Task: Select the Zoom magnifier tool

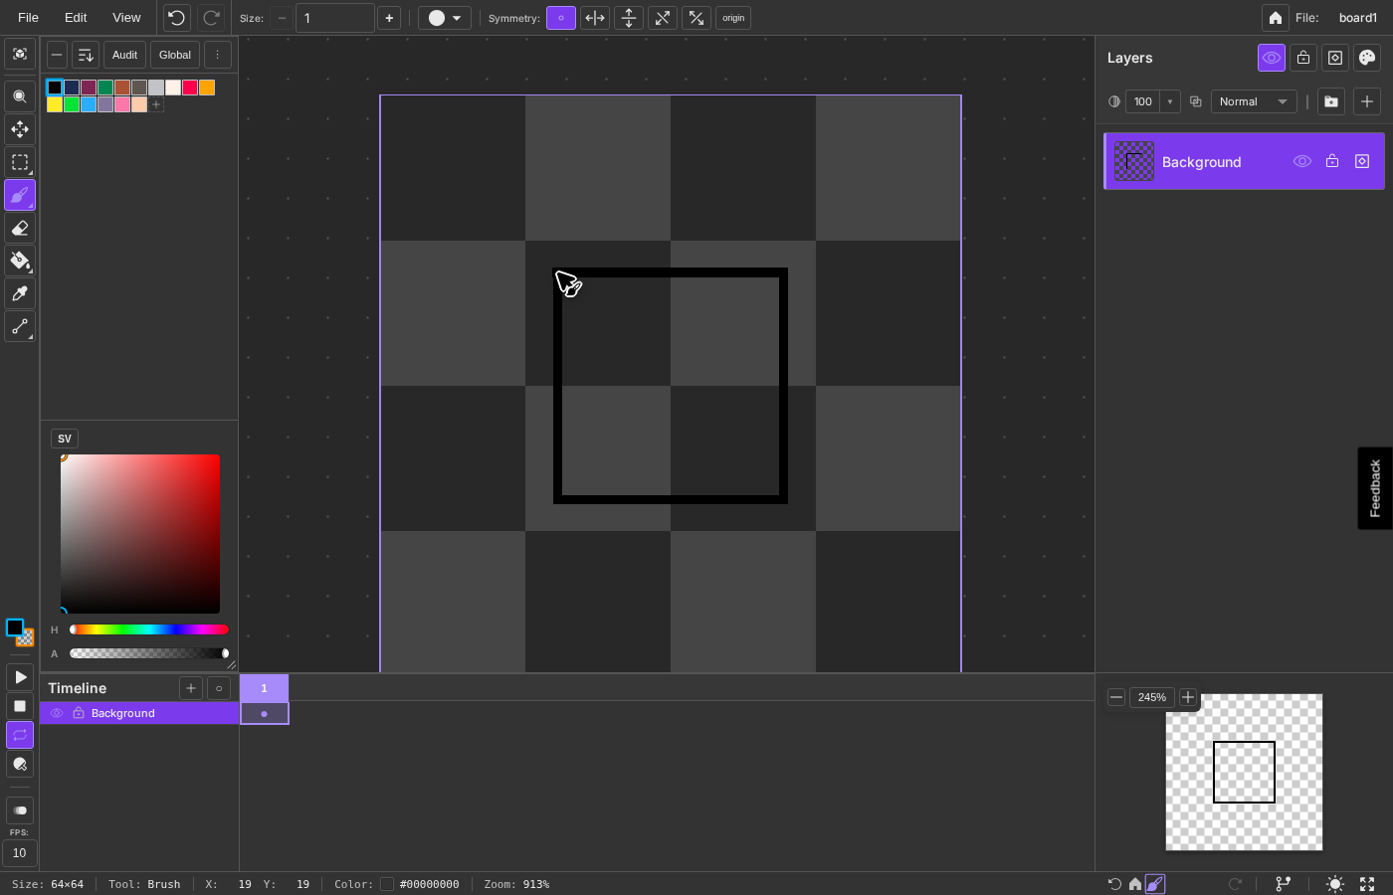Action: pyautogui.click(x=20, y=97)
